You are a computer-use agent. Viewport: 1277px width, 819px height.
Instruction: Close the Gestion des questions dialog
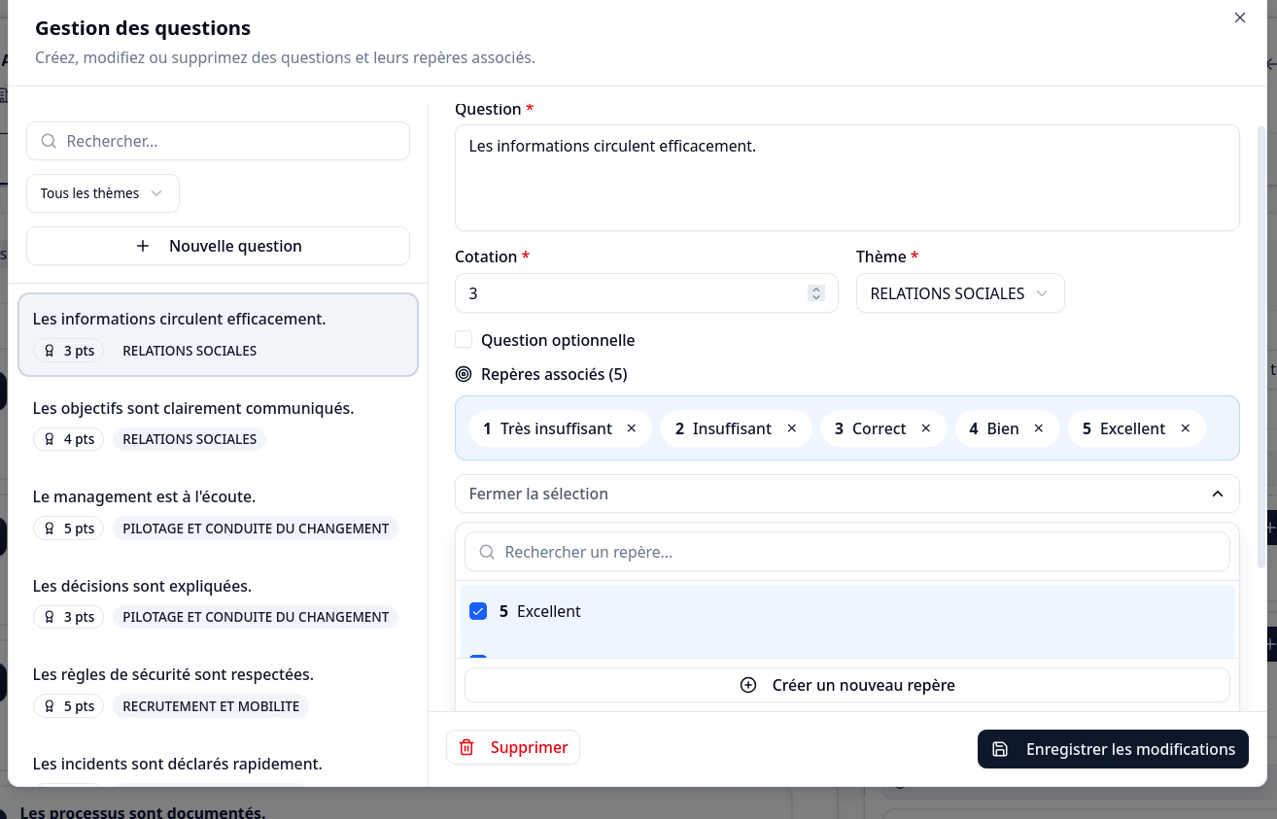coord(1240,17)
